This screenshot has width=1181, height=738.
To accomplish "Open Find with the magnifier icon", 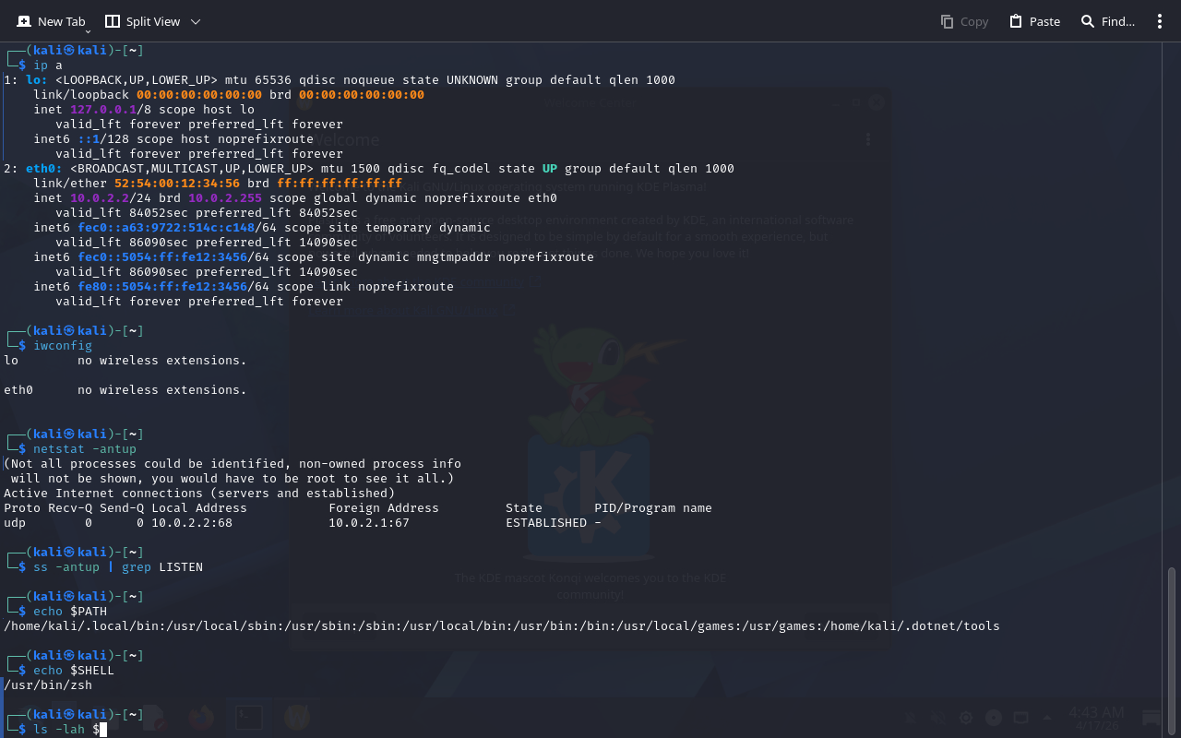I will click(1088, 21).
